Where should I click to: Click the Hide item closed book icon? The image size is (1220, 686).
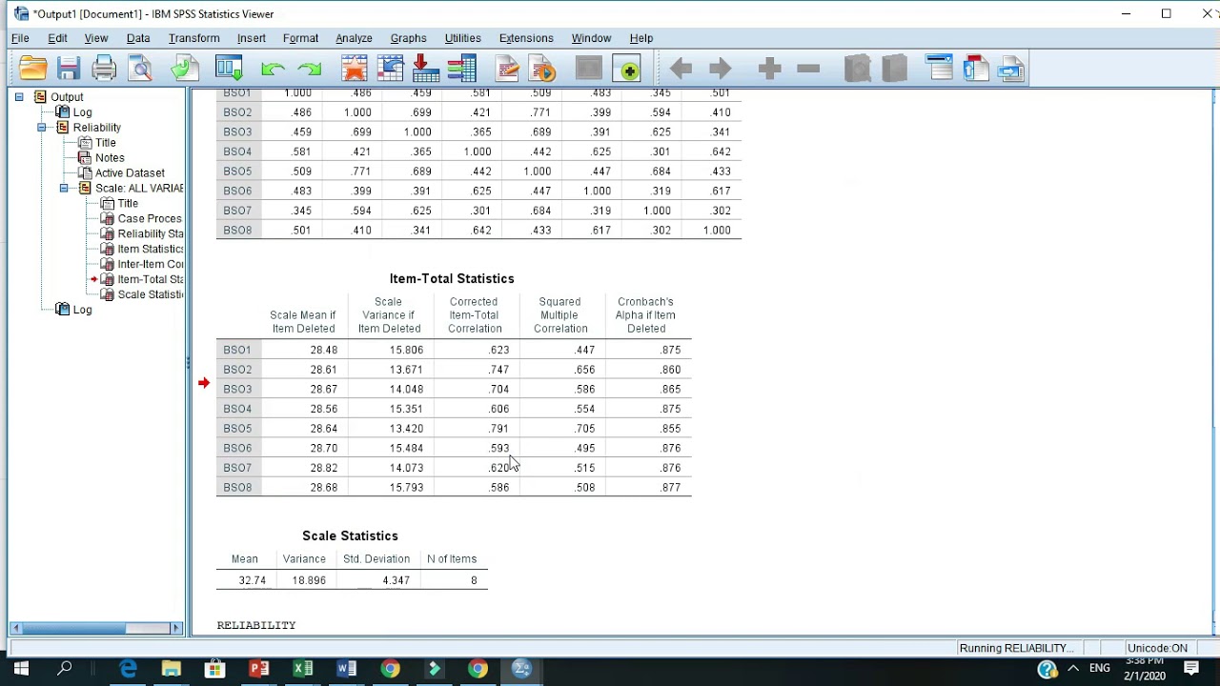(x=894, y=69)
